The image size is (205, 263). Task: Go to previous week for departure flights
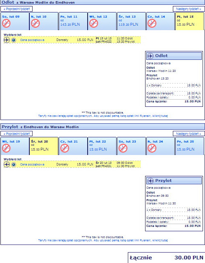click(x=16, y=9)
